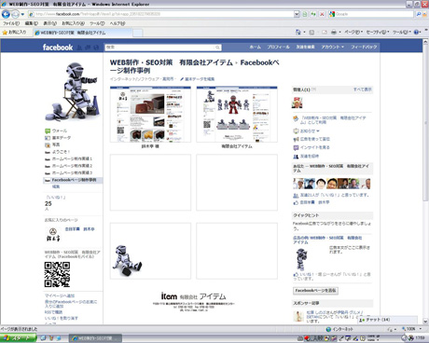Click the すべて表示 link beside administrators
This screenshot has height=343, width=429.
point(362,89)
